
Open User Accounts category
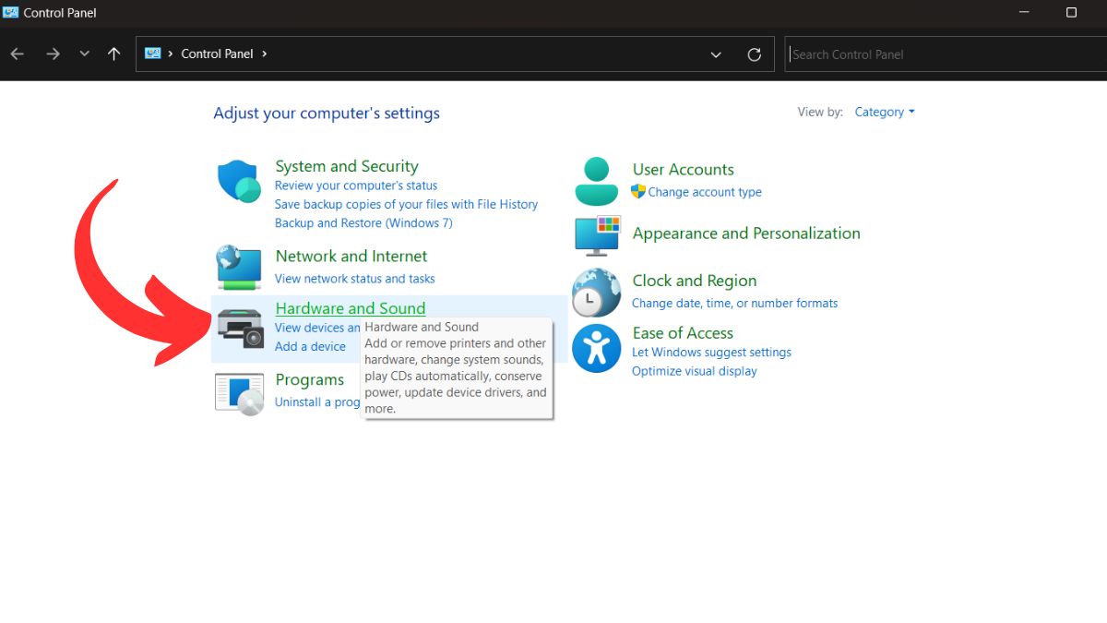pyautogui.click(x=684, y=169)
